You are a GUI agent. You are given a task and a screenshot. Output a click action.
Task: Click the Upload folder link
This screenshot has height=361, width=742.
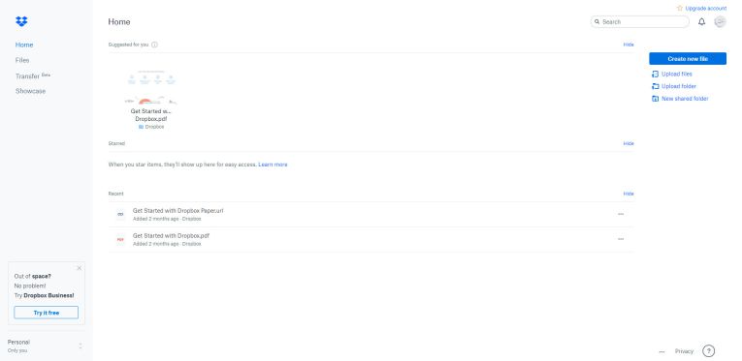coord(679,86)
